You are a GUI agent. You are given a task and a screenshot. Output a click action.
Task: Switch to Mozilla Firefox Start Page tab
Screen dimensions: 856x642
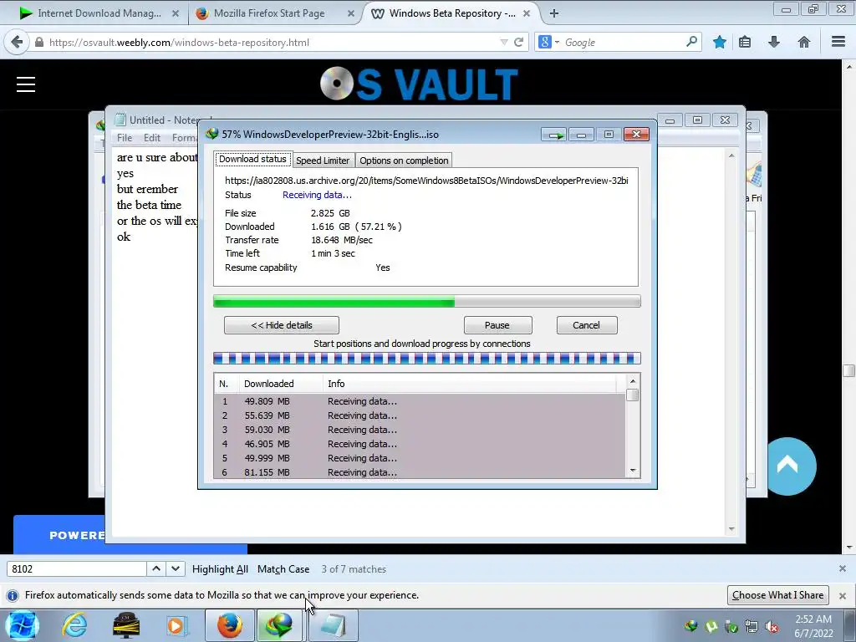pos(269,13)
